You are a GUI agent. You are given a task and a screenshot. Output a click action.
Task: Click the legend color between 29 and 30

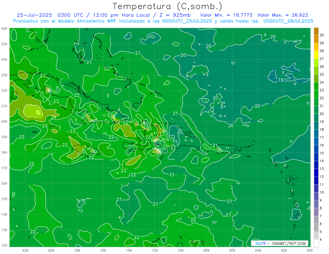[x=316, y=39]
